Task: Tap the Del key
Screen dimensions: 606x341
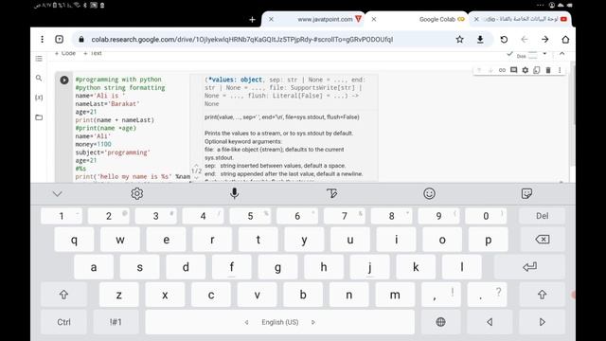Action: click(542, 216)
